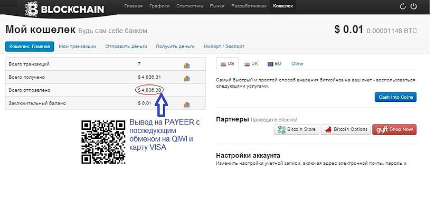
Task: Open chart icon for Заключительный баланс row
Action: tap(186, 105)
